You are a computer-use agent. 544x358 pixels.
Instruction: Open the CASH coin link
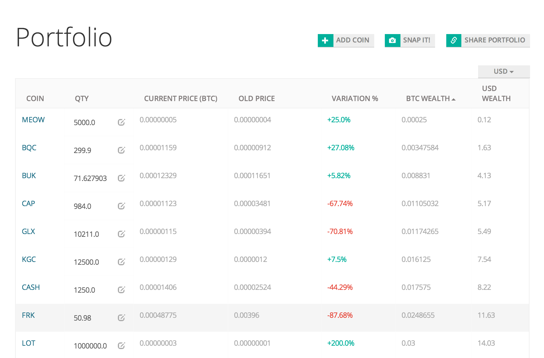[x=31, y=287]
